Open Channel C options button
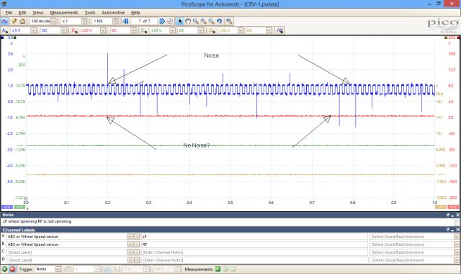The image size is (461, 274). point(144,30)
